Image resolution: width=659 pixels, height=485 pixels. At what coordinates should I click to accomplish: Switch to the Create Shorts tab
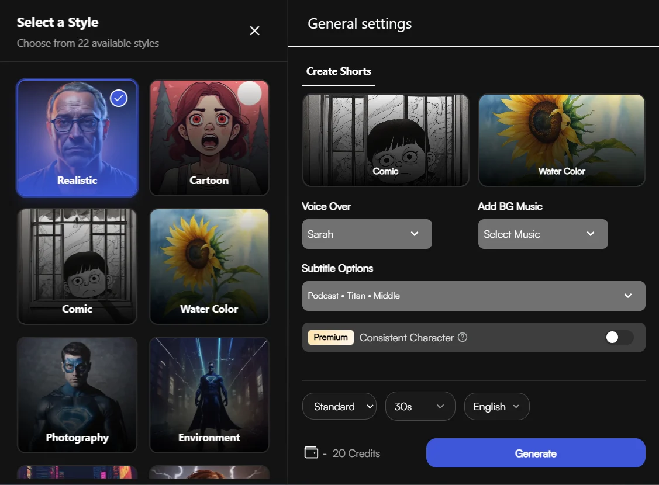click(x=339, y=71)
